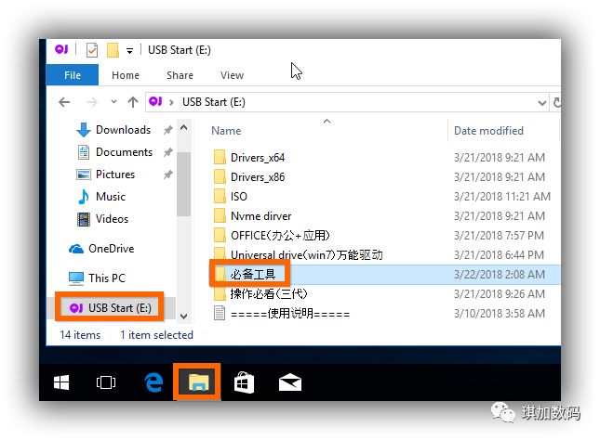The image size is (600, 440).
Task: Open the Mail app from taskbar
Action: [289, 382]
